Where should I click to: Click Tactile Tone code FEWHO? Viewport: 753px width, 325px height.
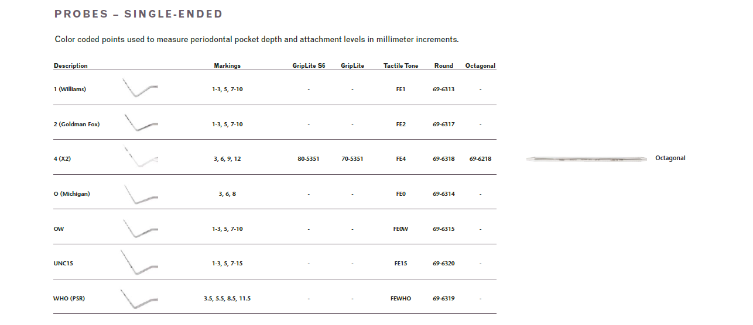[401, 299]
